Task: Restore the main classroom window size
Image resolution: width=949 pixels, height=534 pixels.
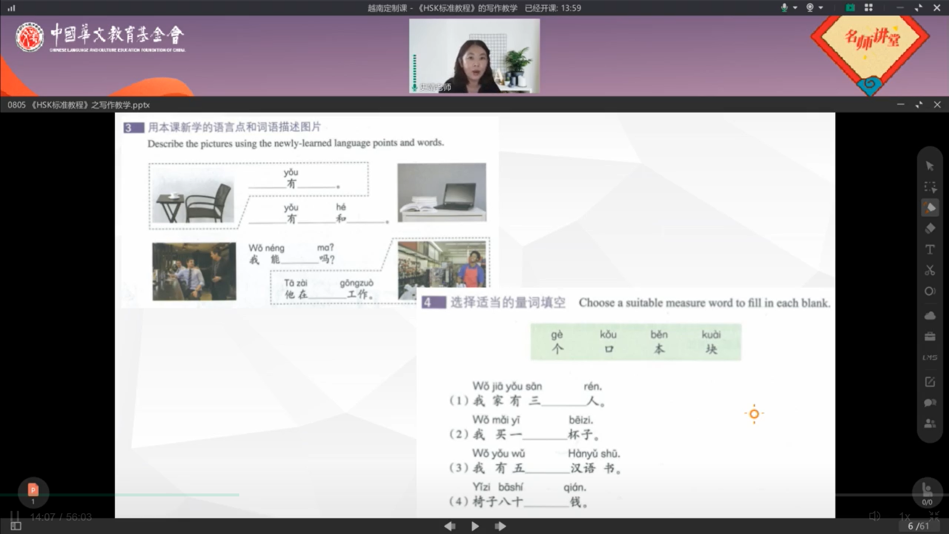Action: pyautogui.click(x=918, y=8)
